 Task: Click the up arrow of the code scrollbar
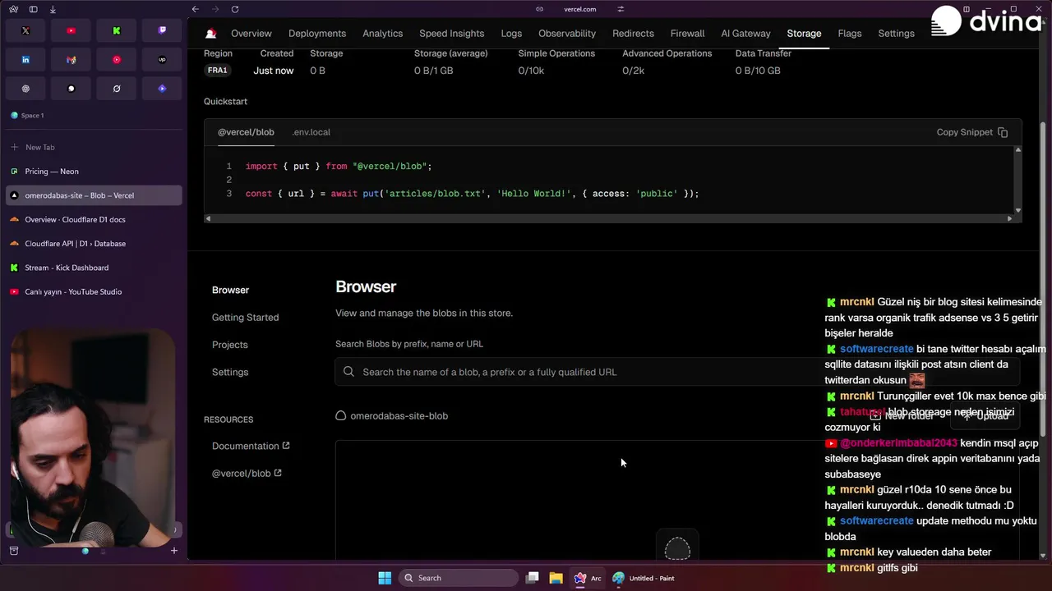click(1017, 150)
